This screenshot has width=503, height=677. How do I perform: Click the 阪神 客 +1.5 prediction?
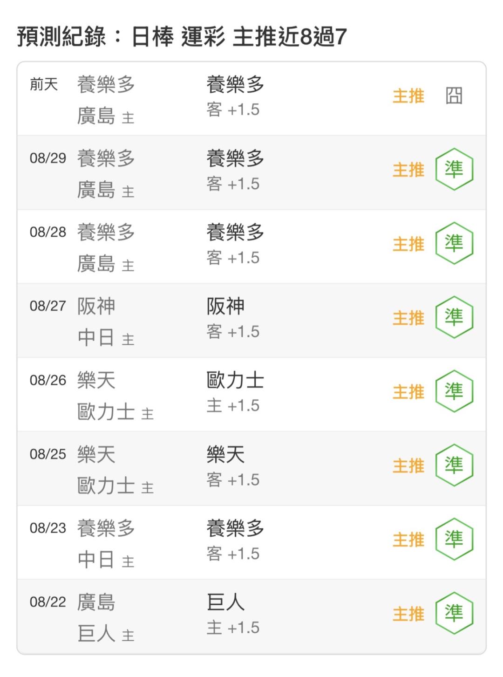[x=233, y=319]
